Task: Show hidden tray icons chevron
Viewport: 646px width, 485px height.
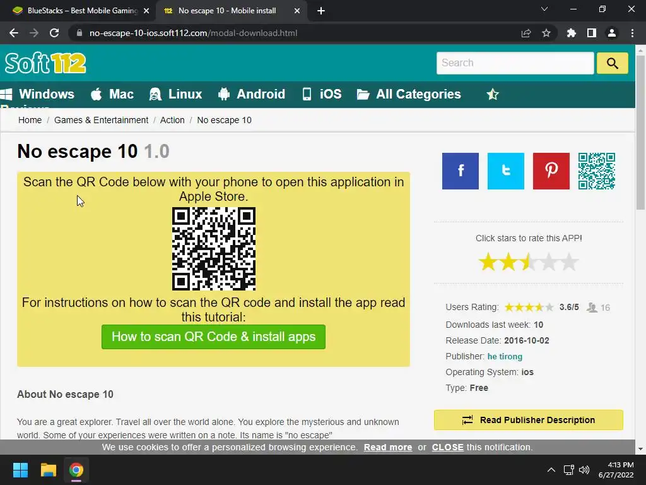Action: [551, 470]
